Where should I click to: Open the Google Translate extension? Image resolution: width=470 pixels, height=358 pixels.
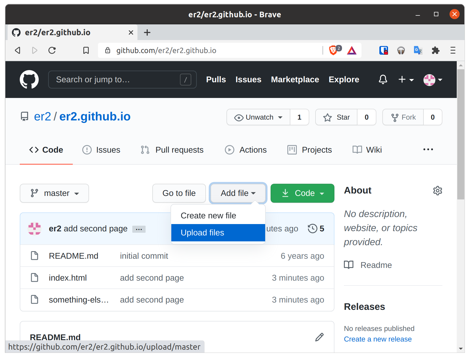click(418, 50)
